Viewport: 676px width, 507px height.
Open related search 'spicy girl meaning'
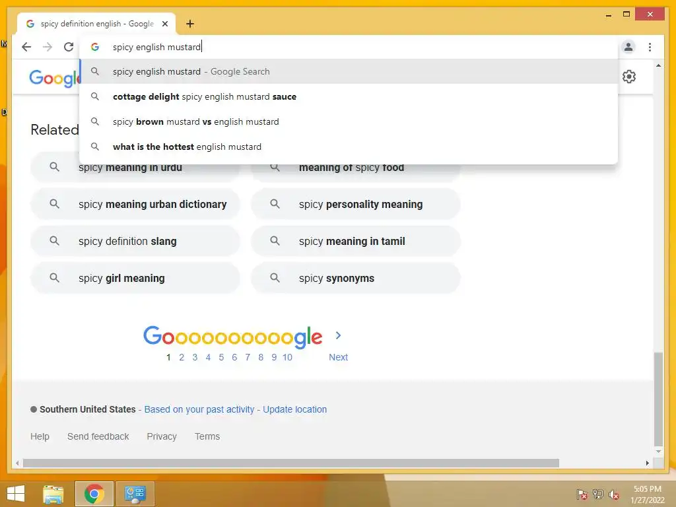135,278
